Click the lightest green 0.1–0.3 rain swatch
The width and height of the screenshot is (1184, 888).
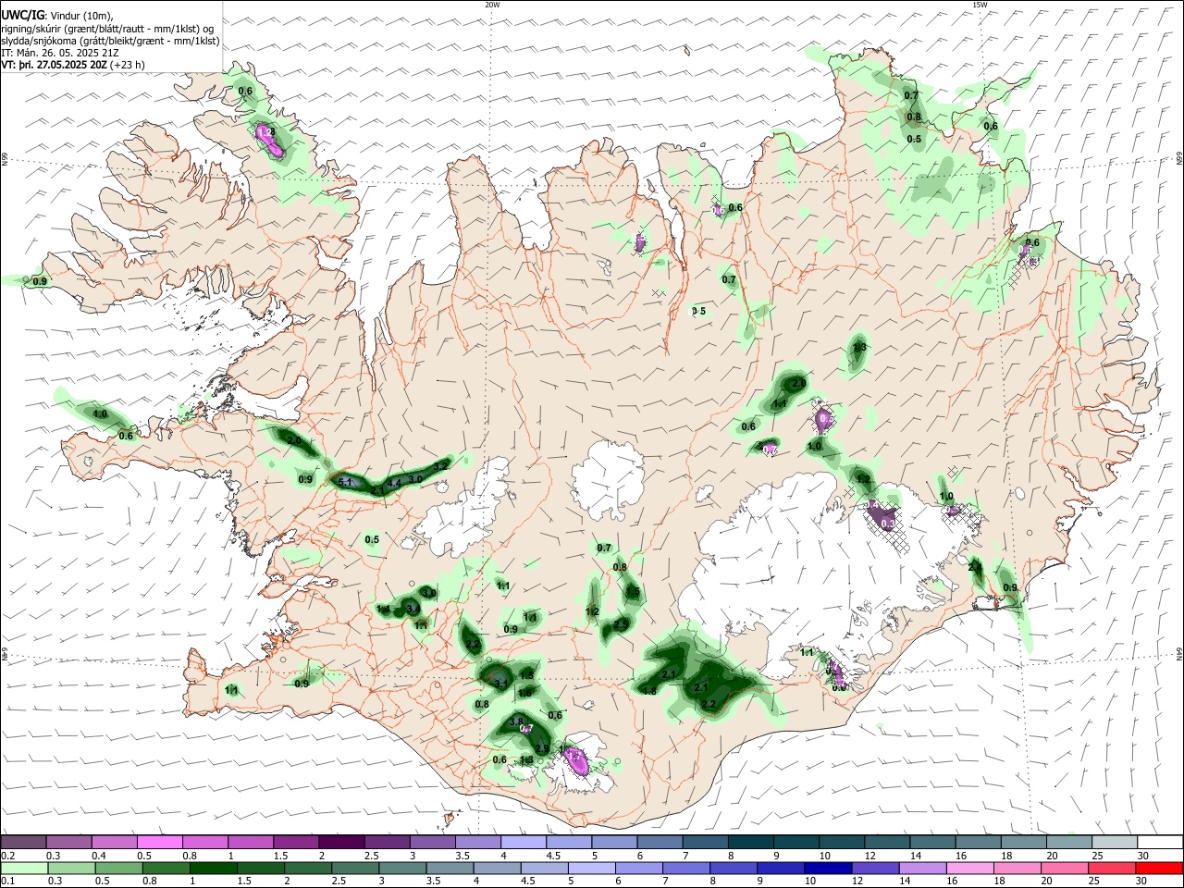click(25, 868)
